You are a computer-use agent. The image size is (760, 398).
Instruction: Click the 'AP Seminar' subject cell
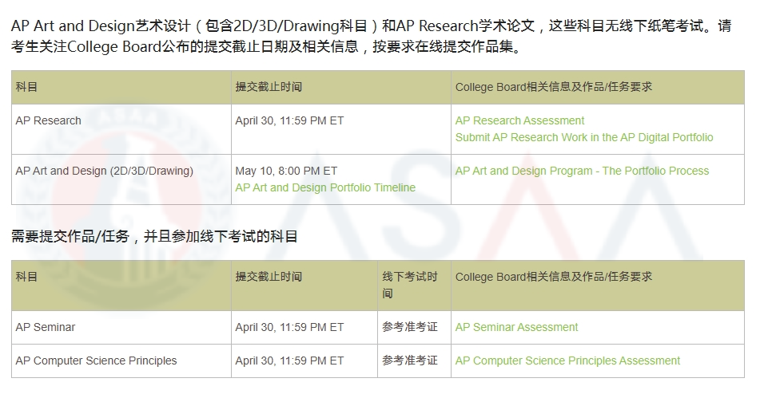121,327
